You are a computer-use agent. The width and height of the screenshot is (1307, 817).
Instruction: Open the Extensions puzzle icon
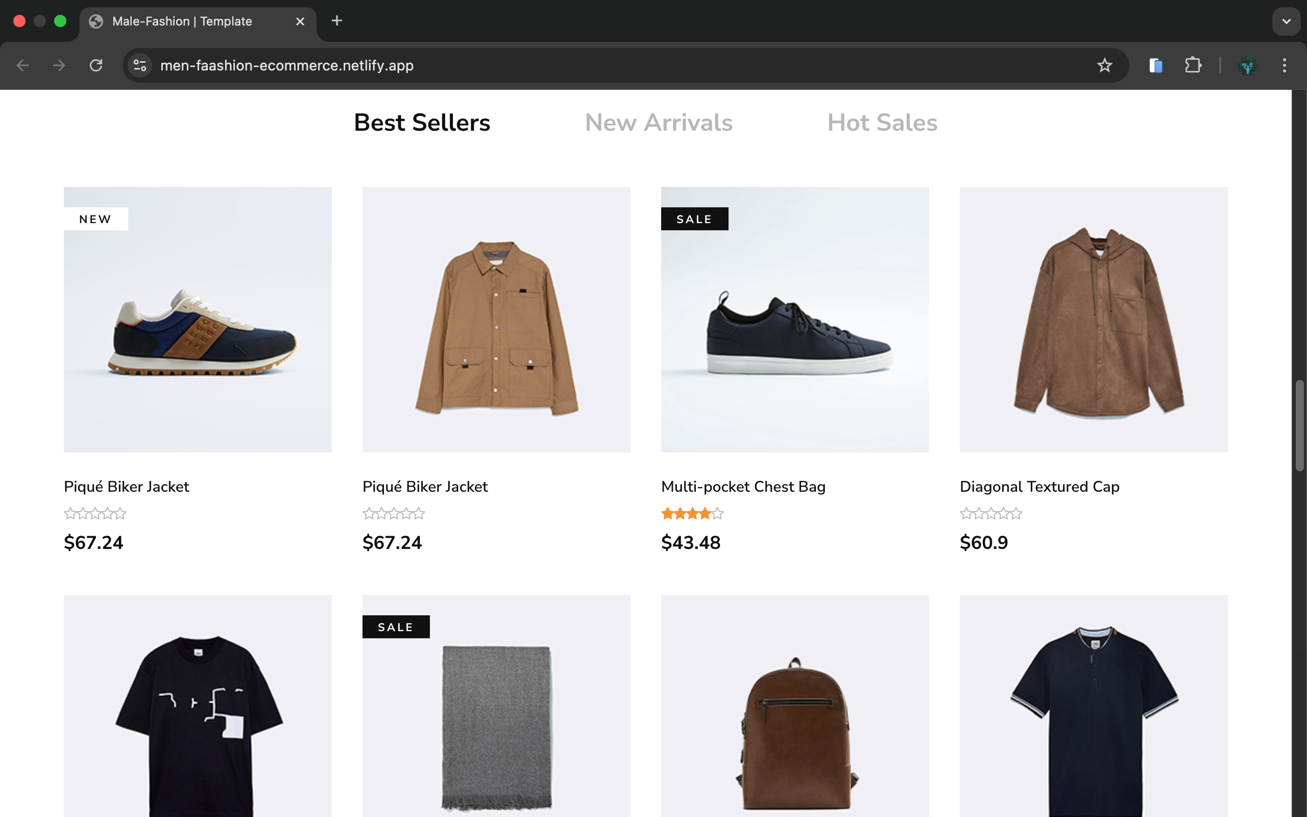pos(1193,65)
